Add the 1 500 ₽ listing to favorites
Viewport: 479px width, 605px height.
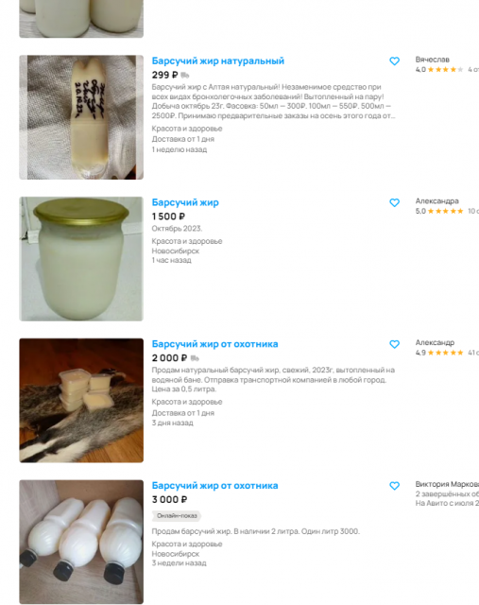tap(394, 202)
